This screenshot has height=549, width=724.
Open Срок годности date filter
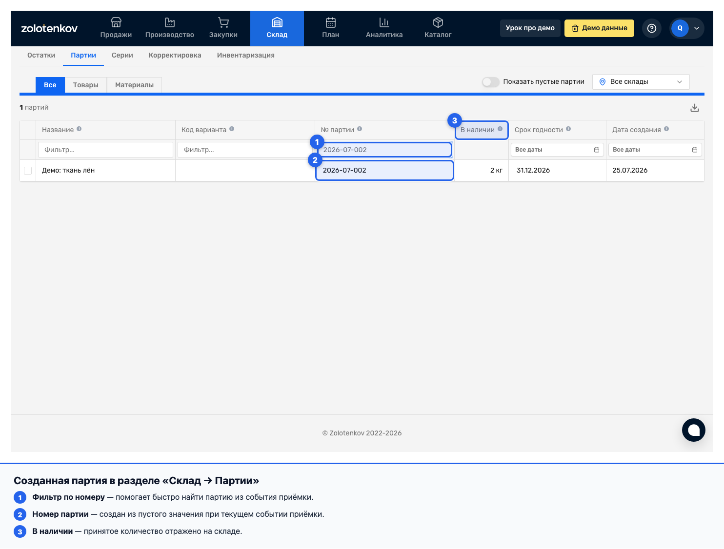pyautogui.click(x=557, y=150)
